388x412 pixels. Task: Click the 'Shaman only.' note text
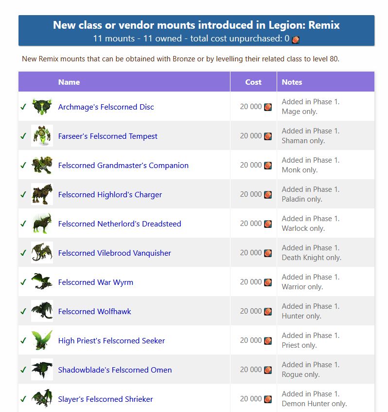click(303, 141)
